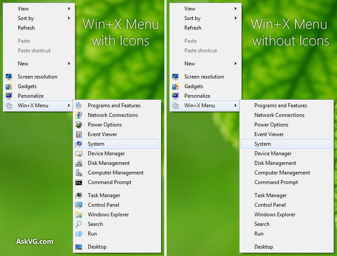Image resolution: width=337 pixels, height=256 pixels.
Task: Open Event Viewer from the icon-less Win+X menu
Action: 269,134
